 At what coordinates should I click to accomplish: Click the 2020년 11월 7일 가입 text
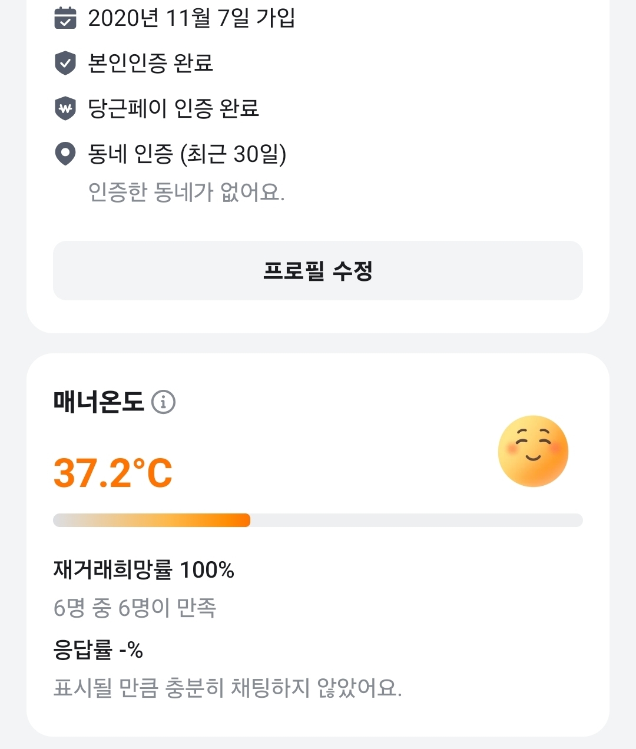[x=191, y=18]
